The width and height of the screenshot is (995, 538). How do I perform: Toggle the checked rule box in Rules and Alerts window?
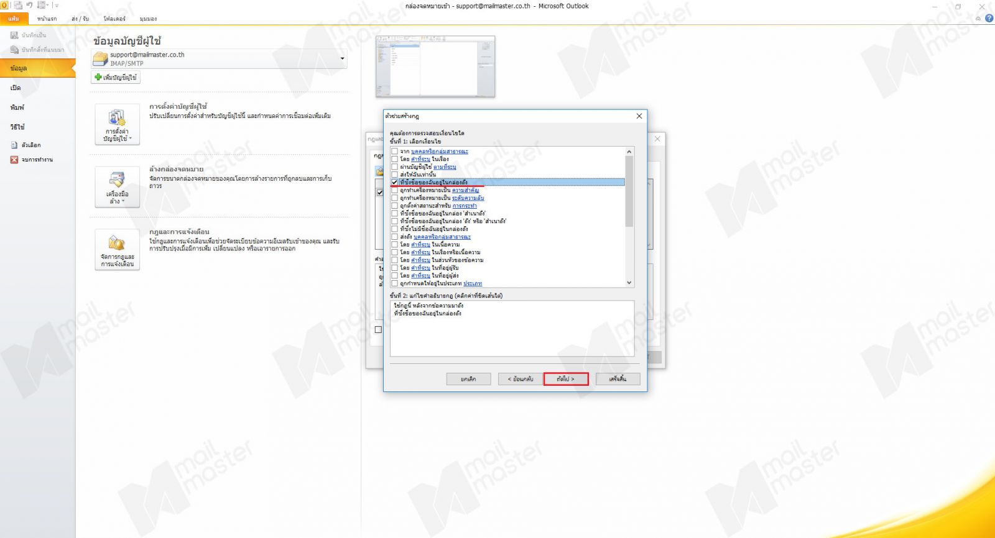(379, 193)
